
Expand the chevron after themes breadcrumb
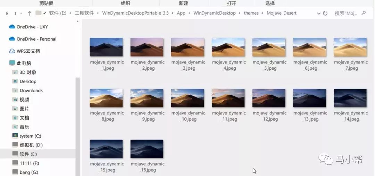[x=262, y=14]
